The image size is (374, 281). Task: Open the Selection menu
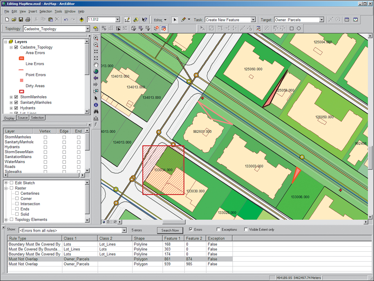coord(46,11)
